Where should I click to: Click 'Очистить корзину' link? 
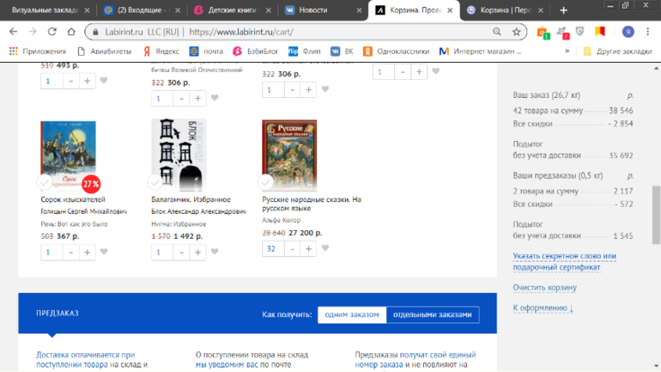(543, 287)
